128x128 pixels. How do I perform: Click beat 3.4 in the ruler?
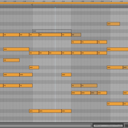[102, 1]
